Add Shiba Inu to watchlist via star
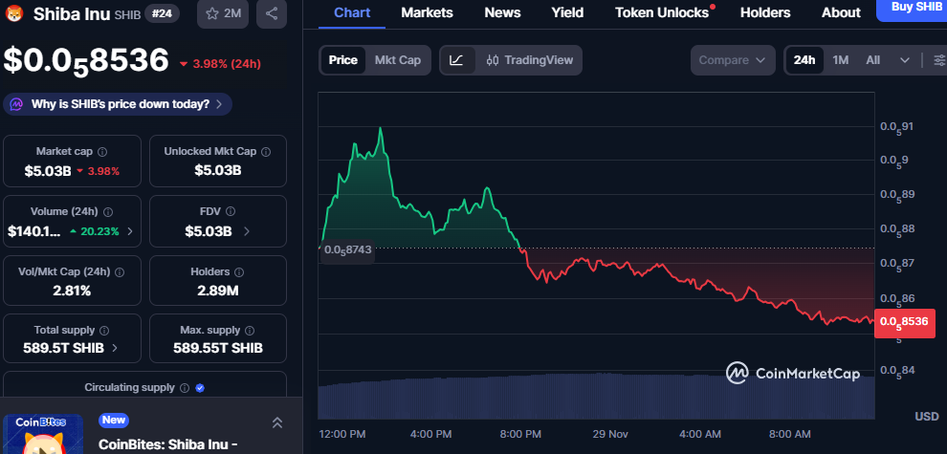This screenshot has height=454, width=947. pos(222,13)
